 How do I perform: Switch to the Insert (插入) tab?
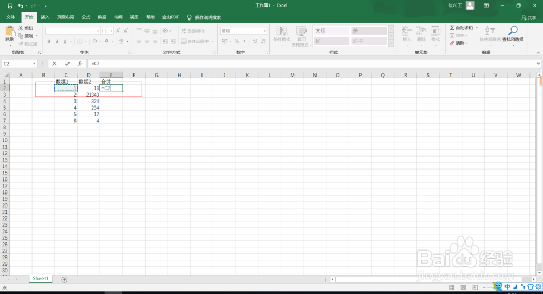(x=45, y=17)
